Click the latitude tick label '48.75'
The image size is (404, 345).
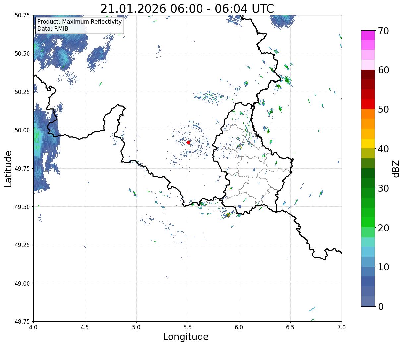point(22,321)
